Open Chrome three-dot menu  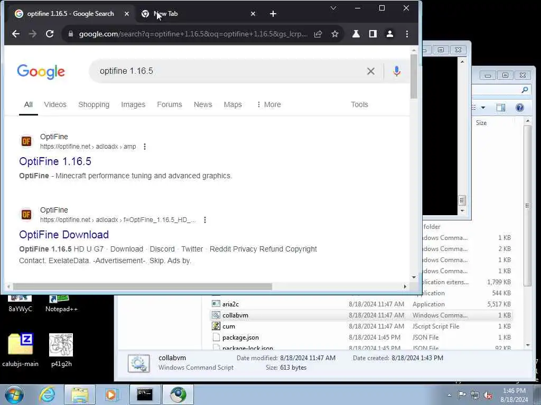tap(407, 34)
